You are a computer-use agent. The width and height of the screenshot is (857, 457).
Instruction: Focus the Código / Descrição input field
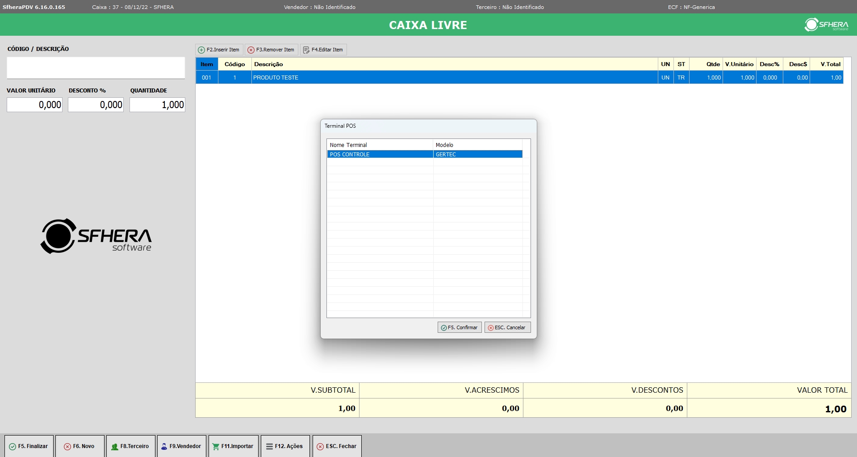(x=96, y=68)
